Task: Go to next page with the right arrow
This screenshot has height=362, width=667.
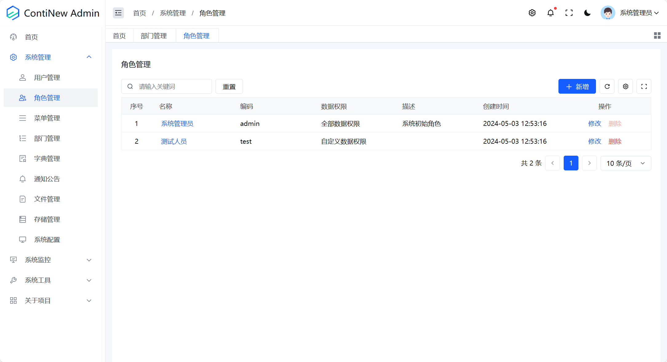Action: [x=590, y=163]
